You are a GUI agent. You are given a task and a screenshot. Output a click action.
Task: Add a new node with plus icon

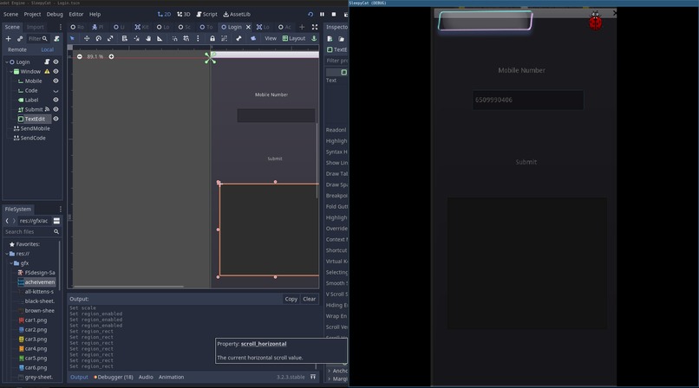8,39
